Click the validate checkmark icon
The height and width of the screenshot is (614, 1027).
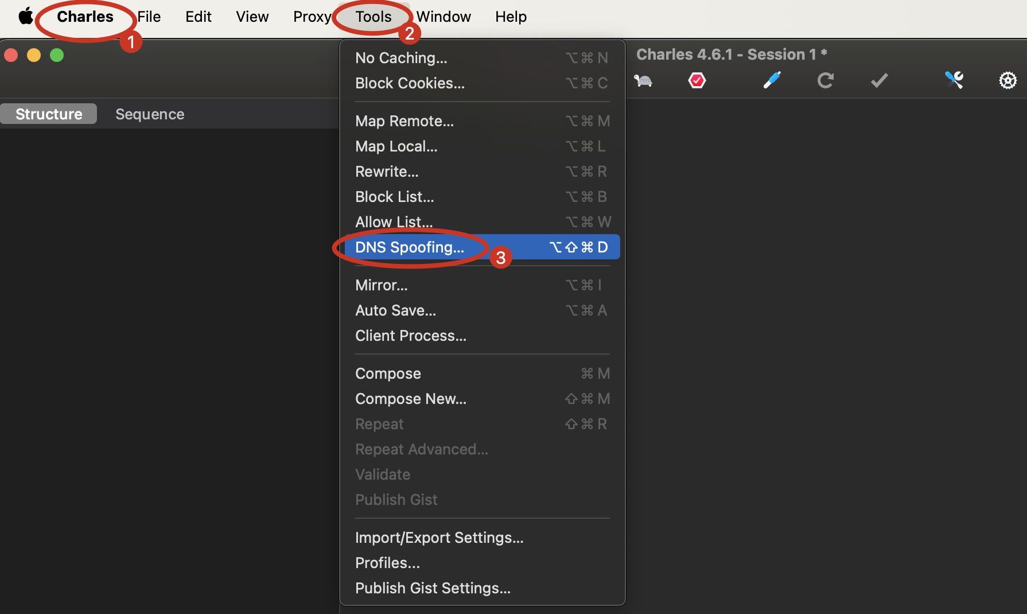click(880, 80)
